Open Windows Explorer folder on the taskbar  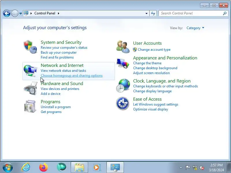[79, 168]
